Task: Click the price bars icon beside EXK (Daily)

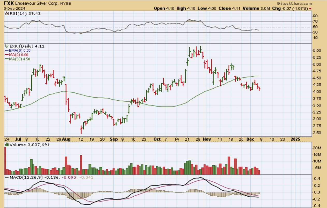Action: point(7,46)
